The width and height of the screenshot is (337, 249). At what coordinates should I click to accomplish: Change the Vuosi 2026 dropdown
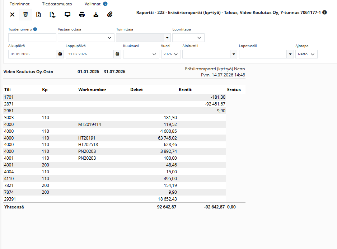pos(171,54)
